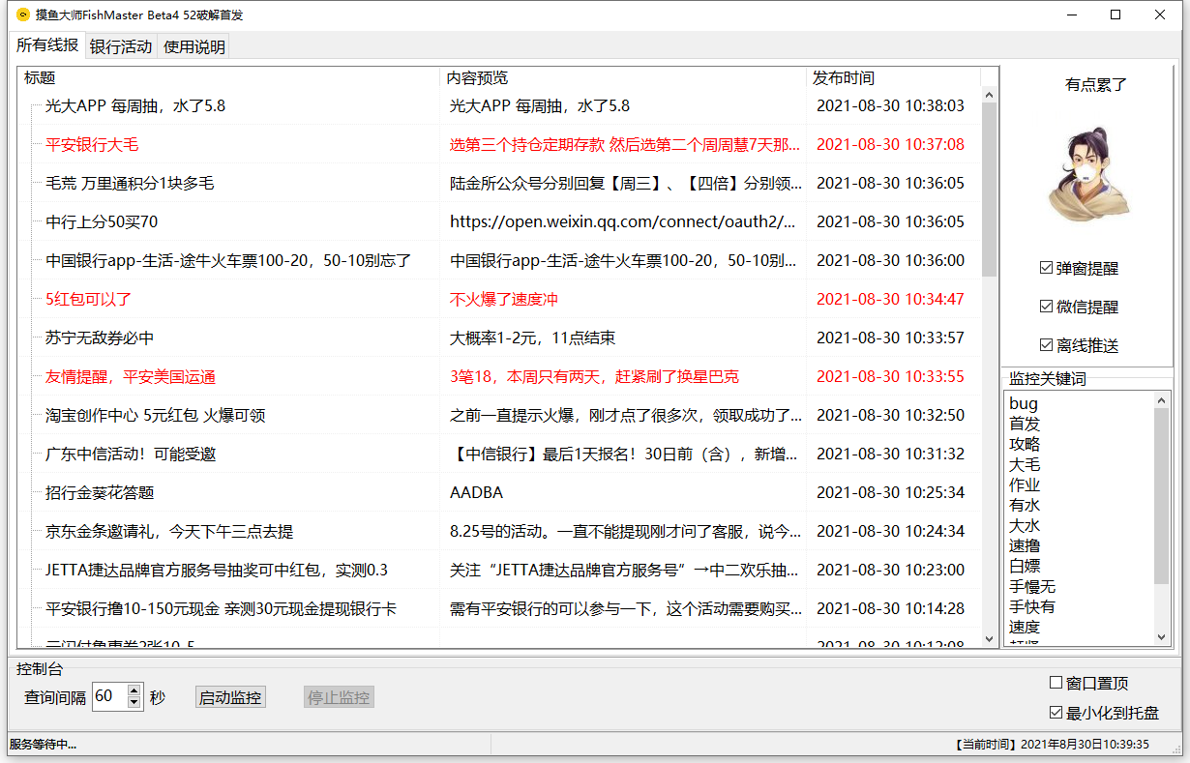Screen dimensions: 1190x763
Task: Click the FishMaster app icon in title bar
Action: point(23,15)
